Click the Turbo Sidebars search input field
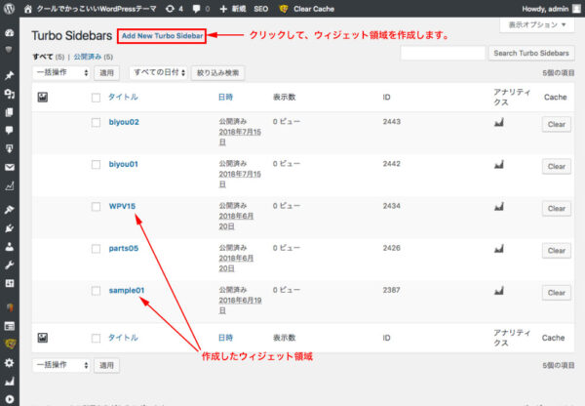 tap(443, 53)
